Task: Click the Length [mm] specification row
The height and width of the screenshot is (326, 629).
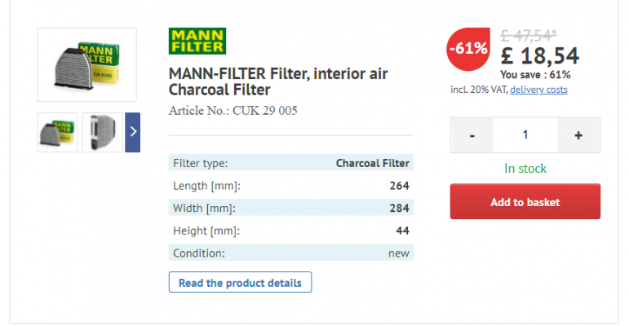Action: pyautogui.click(x=290, y=186)
